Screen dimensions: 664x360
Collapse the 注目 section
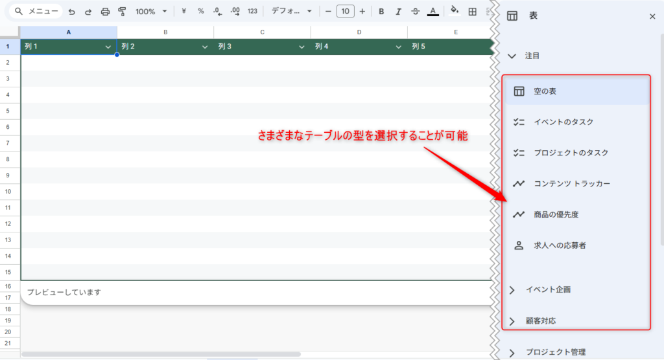(x=512, y=56)
